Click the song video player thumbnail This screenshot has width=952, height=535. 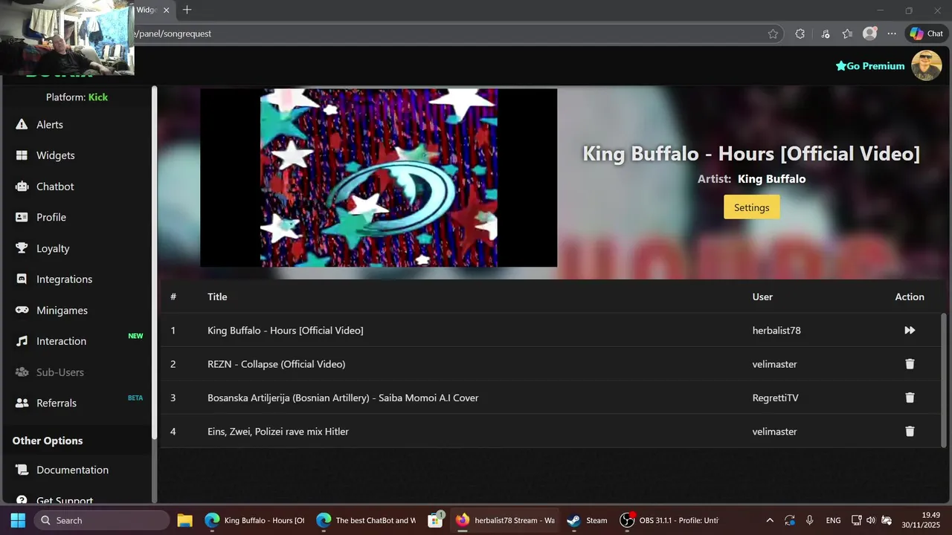pyautogui.click(x=379, y=178)
